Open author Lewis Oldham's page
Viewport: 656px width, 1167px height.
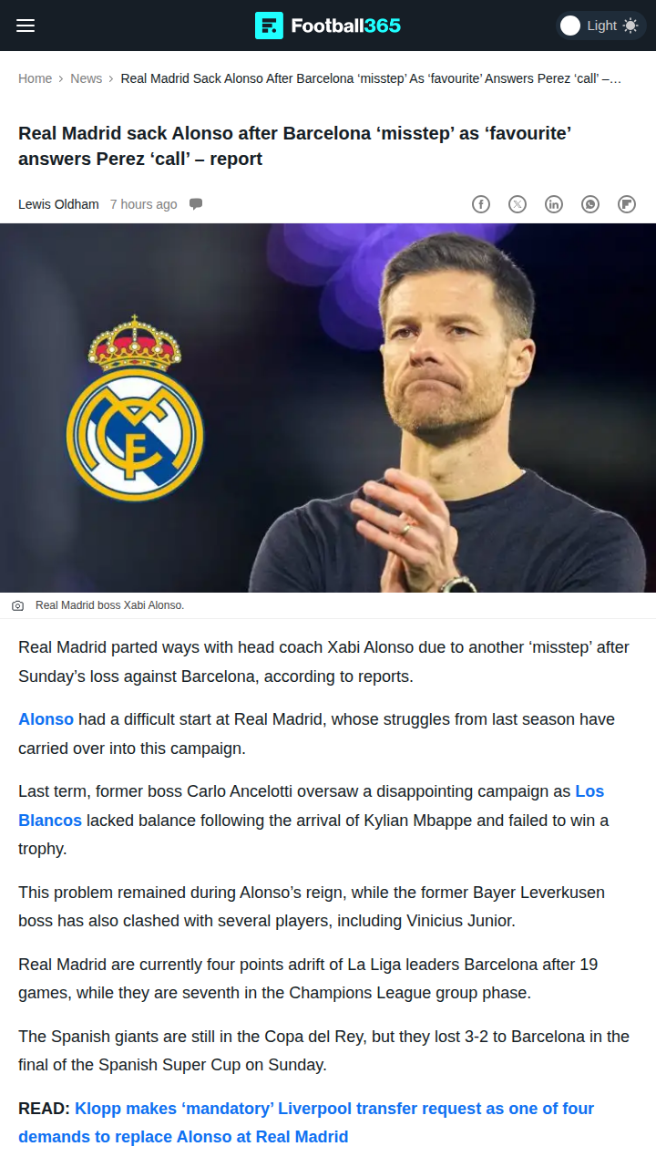[58, 204]
